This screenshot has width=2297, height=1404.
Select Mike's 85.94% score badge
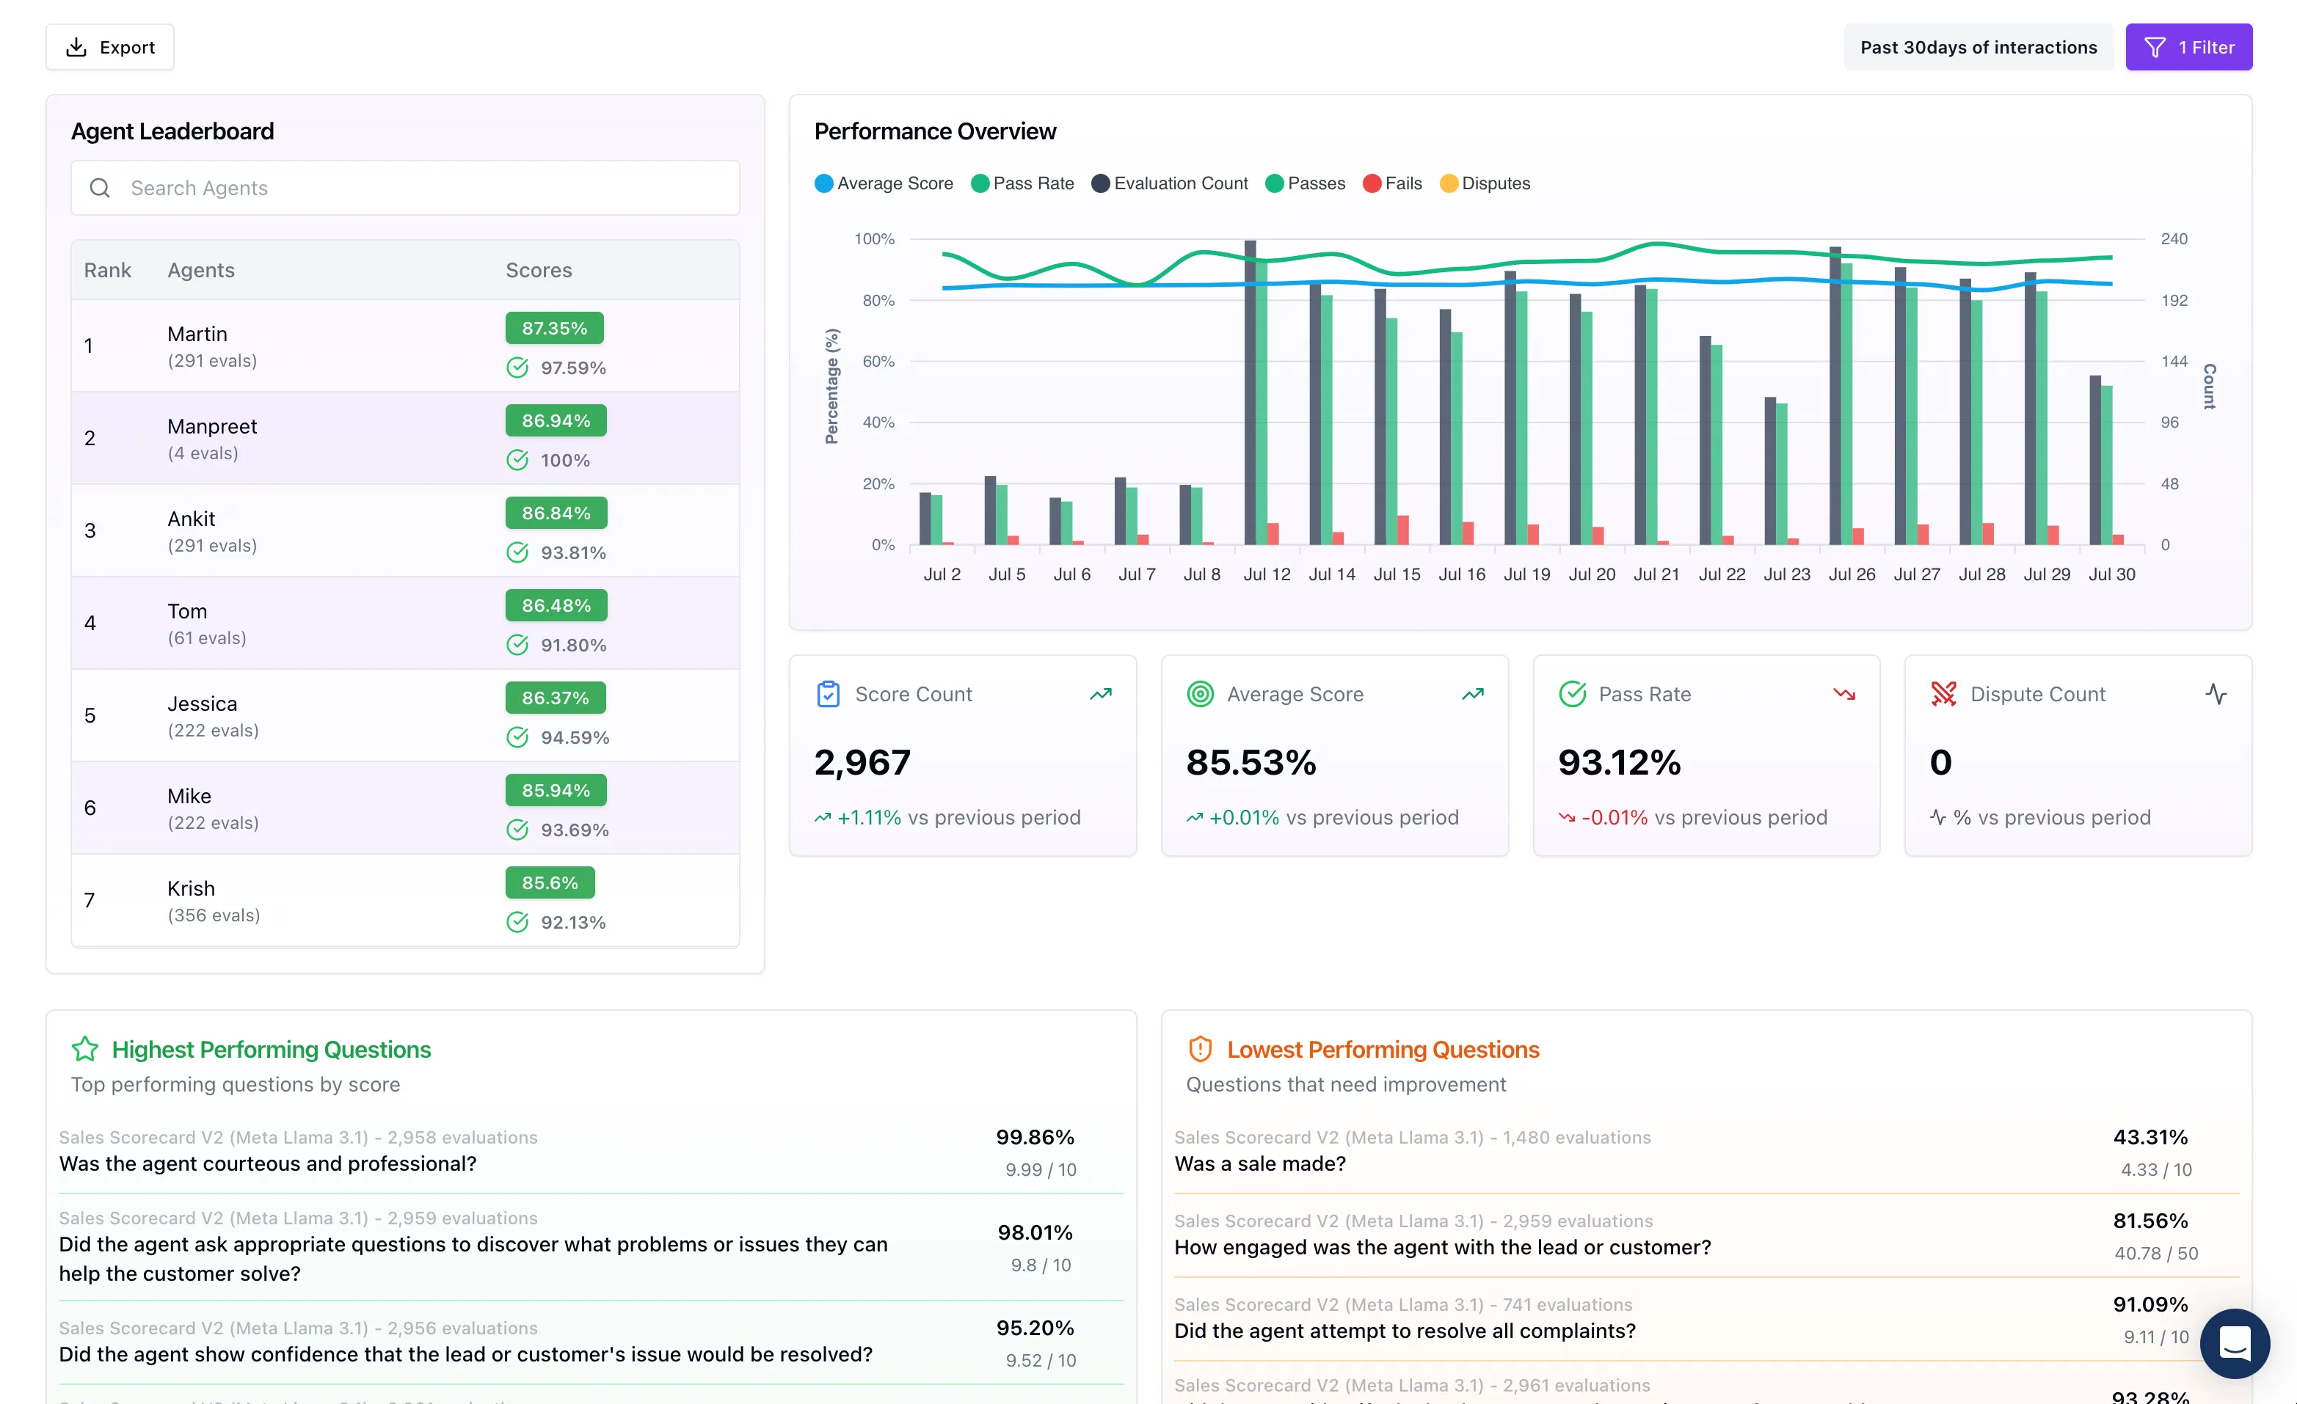coord(556,789)
